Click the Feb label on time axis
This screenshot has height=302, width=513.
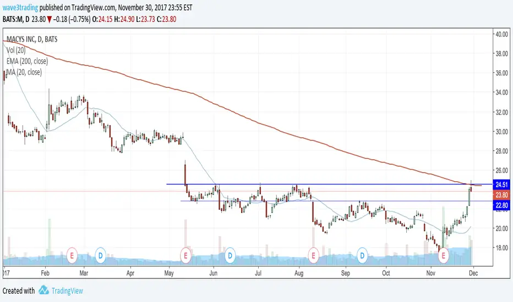coord(45,273)
